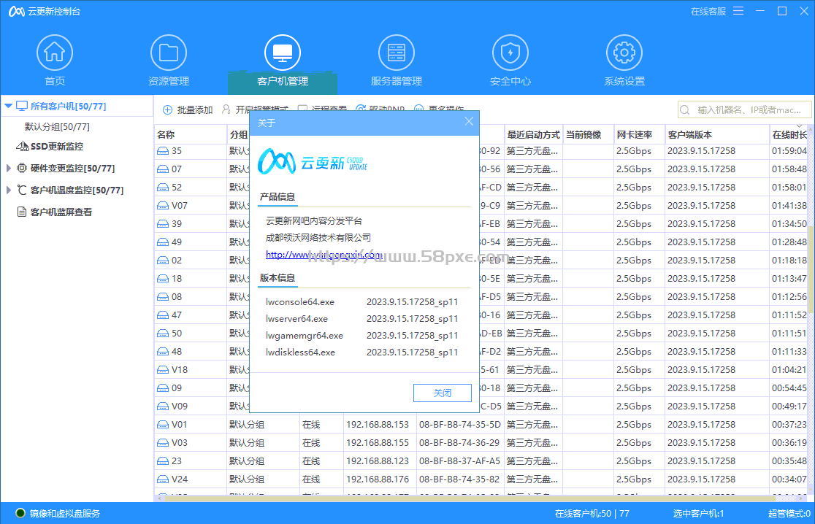This screenshot has width=815, height=524.
Task: Open the title bar hamburger menu
Action: click(x=738, y=11)
